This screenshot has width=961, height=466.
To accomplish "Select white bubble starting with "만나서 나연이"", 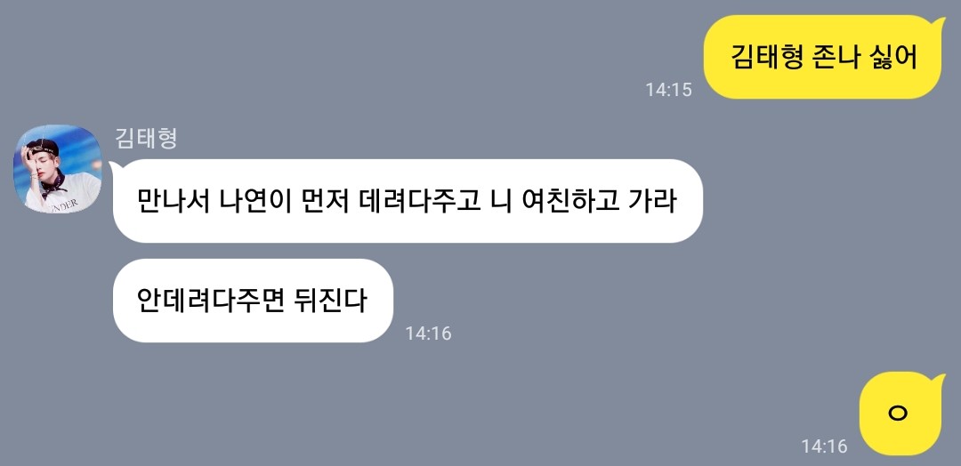I will 408,201.
